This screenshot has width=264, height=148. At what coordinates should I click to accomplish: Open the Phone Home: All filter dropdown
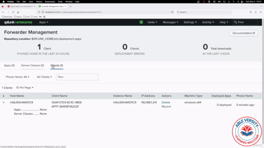click(x=17, y=77)
